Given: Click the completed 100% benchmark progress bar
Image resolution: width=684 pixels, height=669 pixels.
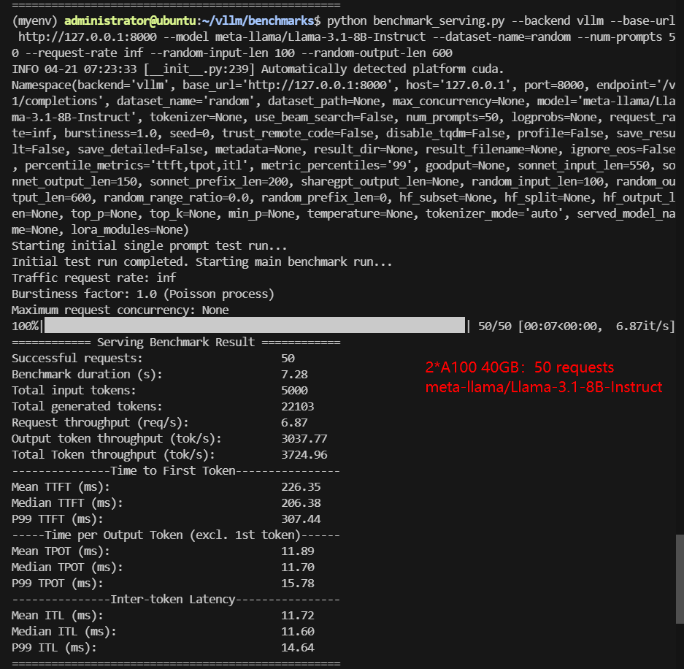Looking at the screenshot, I should pos(255,326).
